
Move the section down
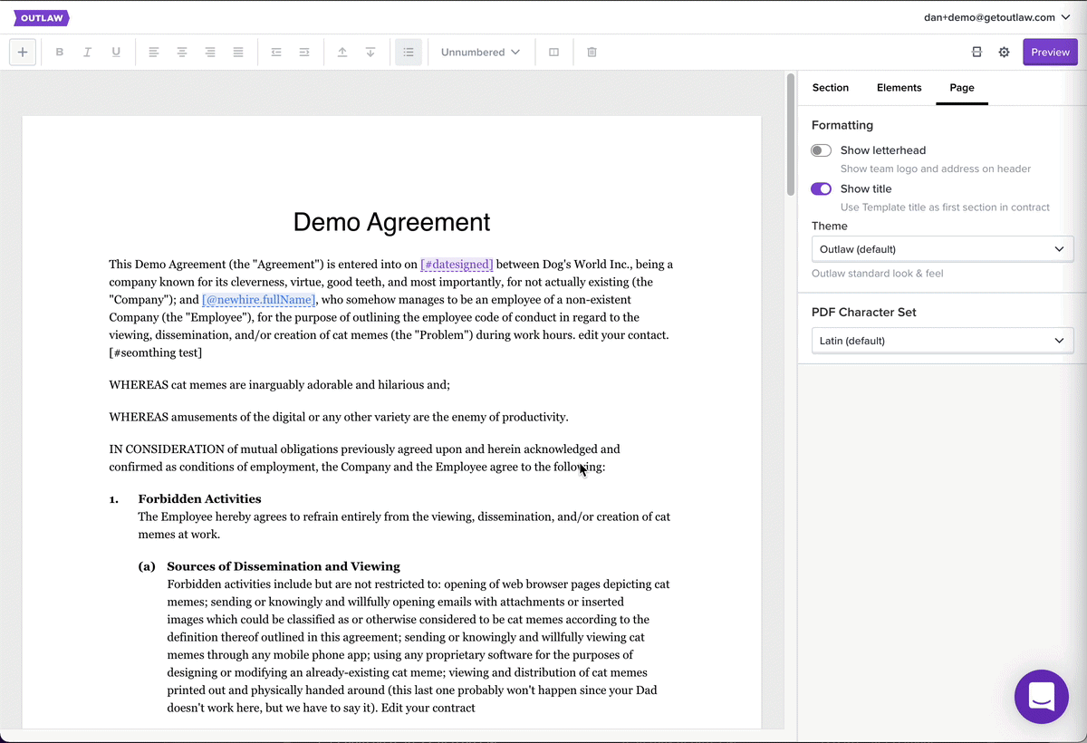(x=370, y=53)
